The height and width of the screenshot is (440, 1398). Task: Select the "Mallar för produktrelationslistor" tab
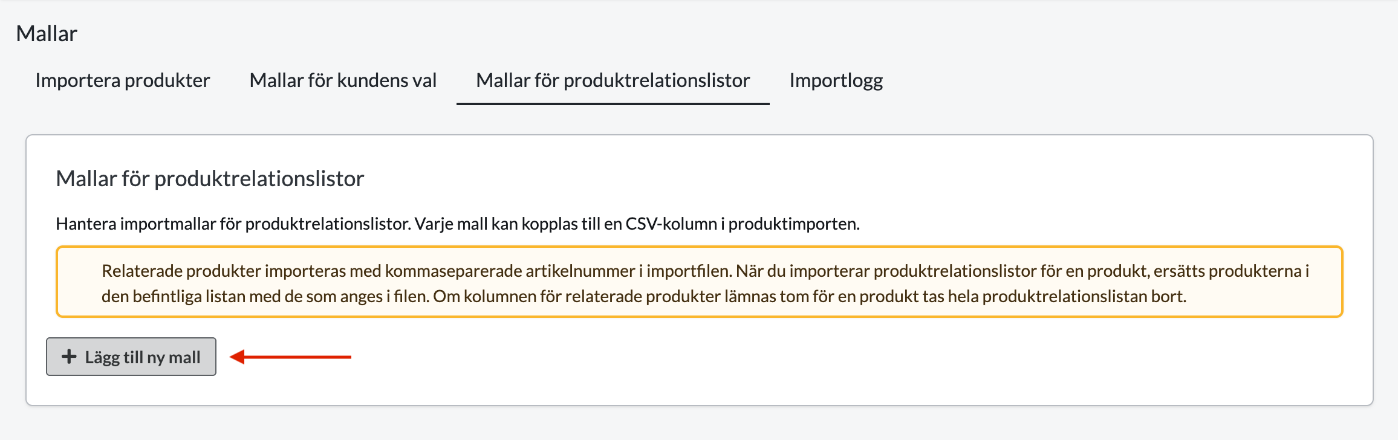click(613, 80)
